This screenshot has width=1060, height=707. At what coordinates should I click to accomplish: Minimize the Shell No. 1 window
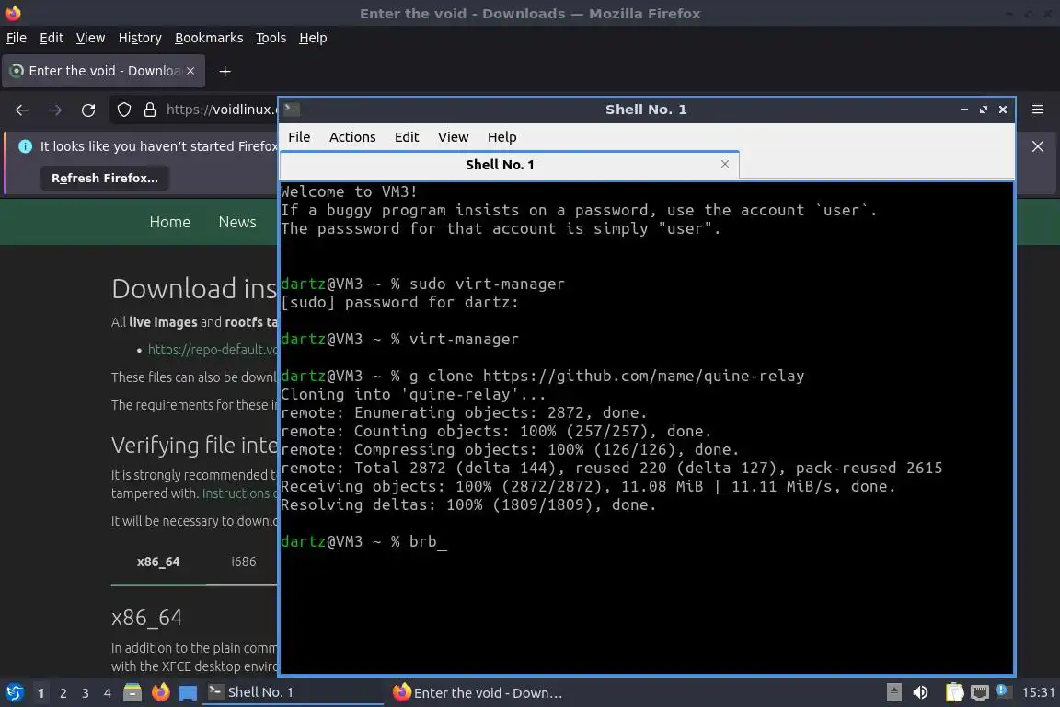coord(964,110)
